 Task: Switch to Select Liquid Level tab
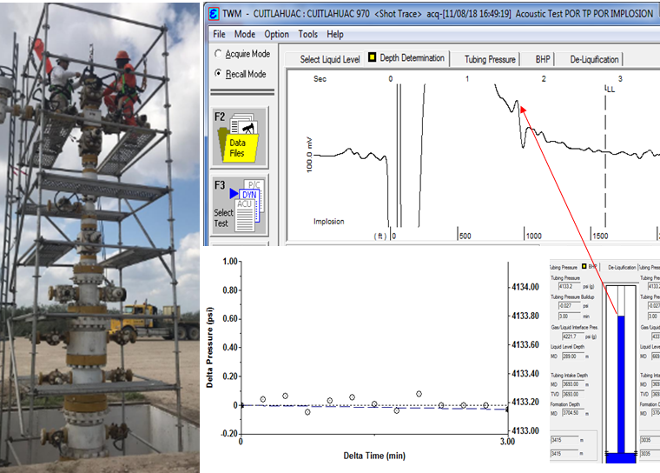(x=330, y=59)
